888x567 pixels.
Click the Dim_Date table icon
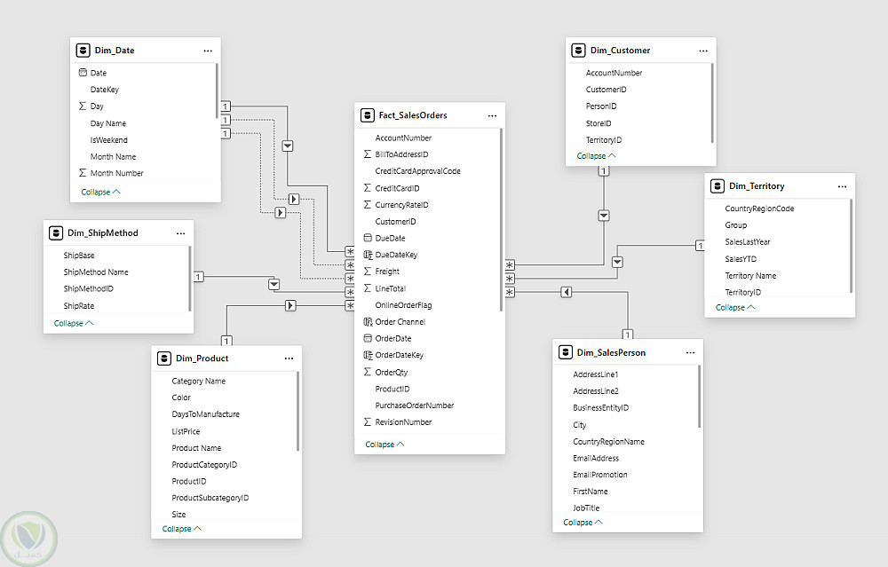point(83,51)
